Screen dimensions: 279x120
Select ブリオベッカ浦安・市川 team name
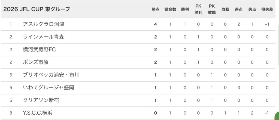click(51, 75)
